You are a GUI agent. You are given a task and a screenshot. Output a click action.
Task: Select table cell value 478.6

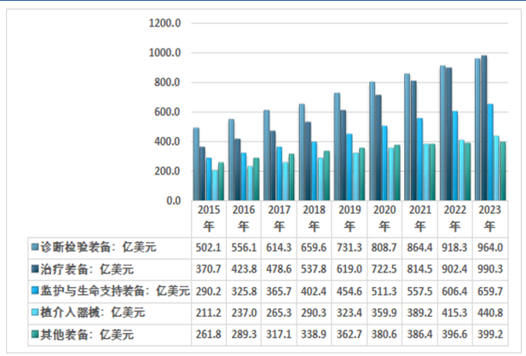[x=279, y=269]
